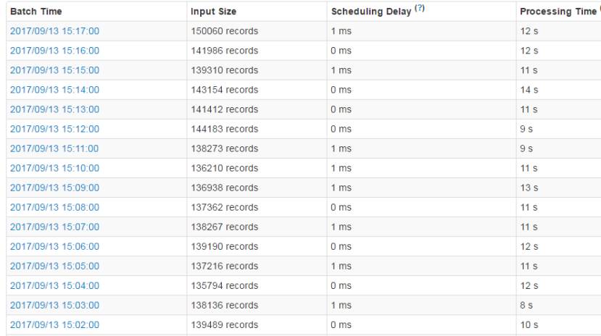
Task: Open batch 2017/09/13 15:02:00 link
Action: (54, 324)
